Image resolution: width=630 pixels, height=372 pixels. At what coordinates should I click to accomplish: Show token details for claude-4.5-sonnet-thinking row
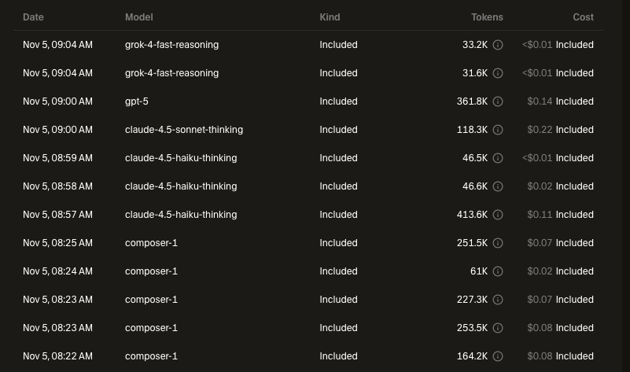pos(498,130)
